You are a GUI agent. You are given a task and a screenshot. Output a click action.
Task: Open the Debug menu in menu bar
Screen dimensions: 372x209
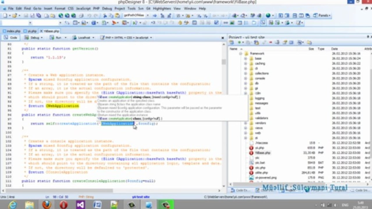(x=107, y=8)
